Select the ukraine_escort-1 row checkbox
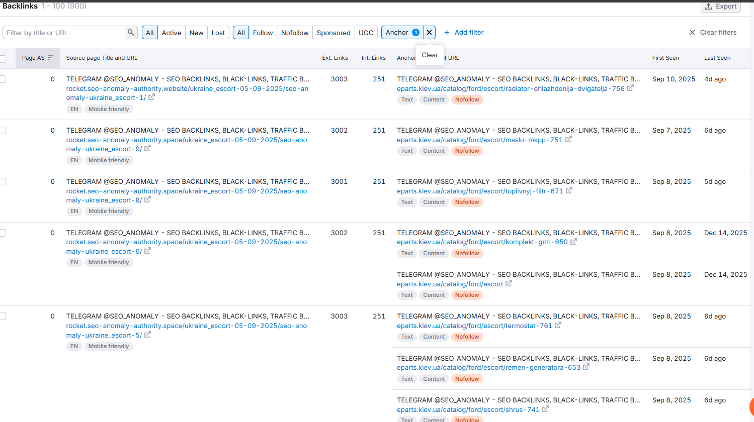The width and height of the screenshot is (754, 422). coord(3,79)
